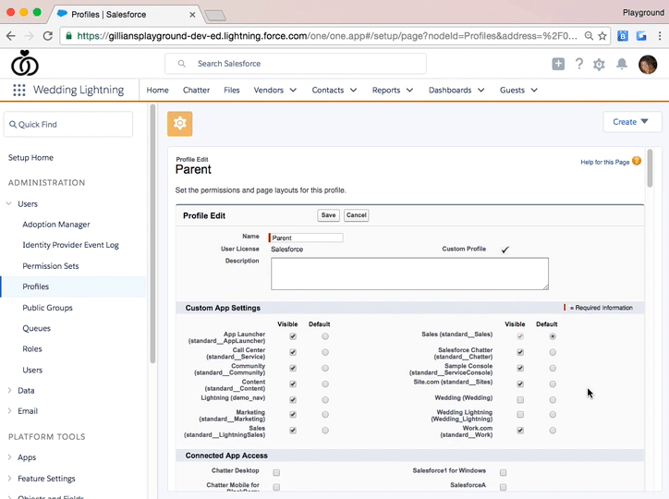669x499 pixels.
Task: Expand Feature Settings in sidebar
Action: pos(9,479)
